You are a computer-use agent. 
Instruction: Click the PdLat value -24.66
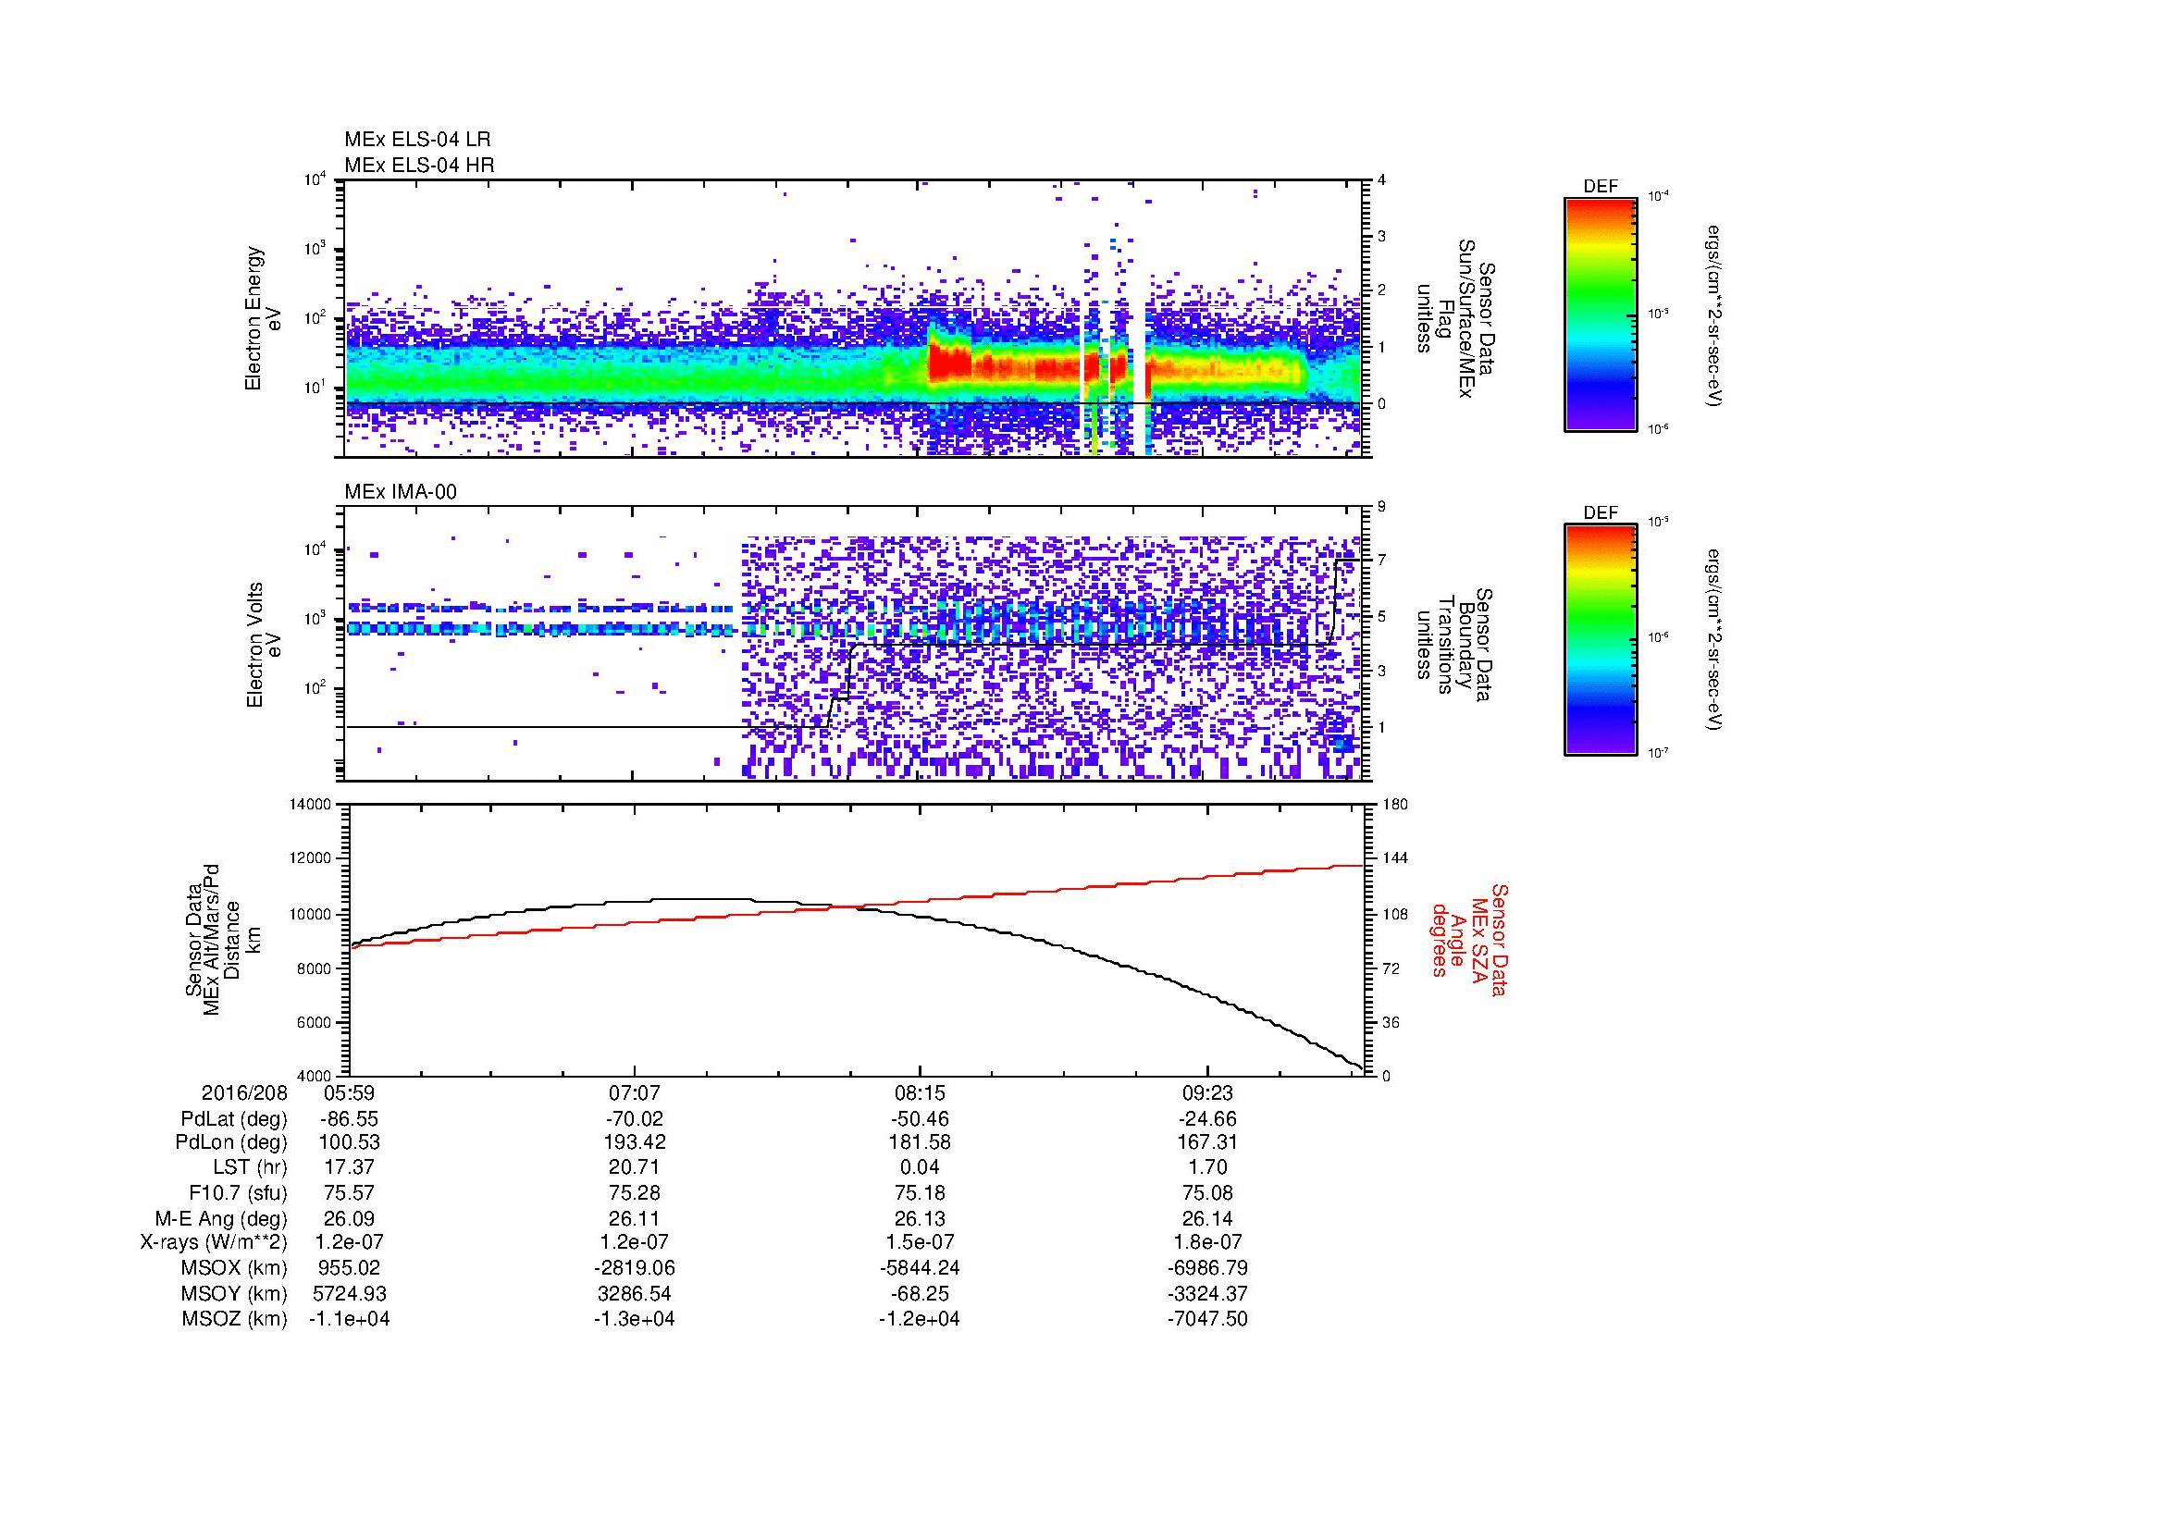tap(1207, 1119)
